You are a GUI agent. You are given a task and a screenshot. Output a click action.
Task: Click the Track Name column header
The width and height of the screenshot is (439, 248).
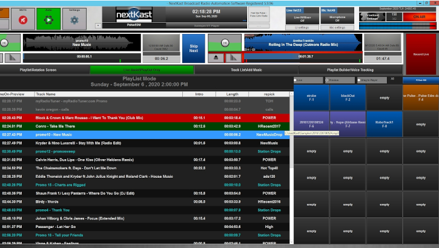pyautogui.click(x=108, y=94)
